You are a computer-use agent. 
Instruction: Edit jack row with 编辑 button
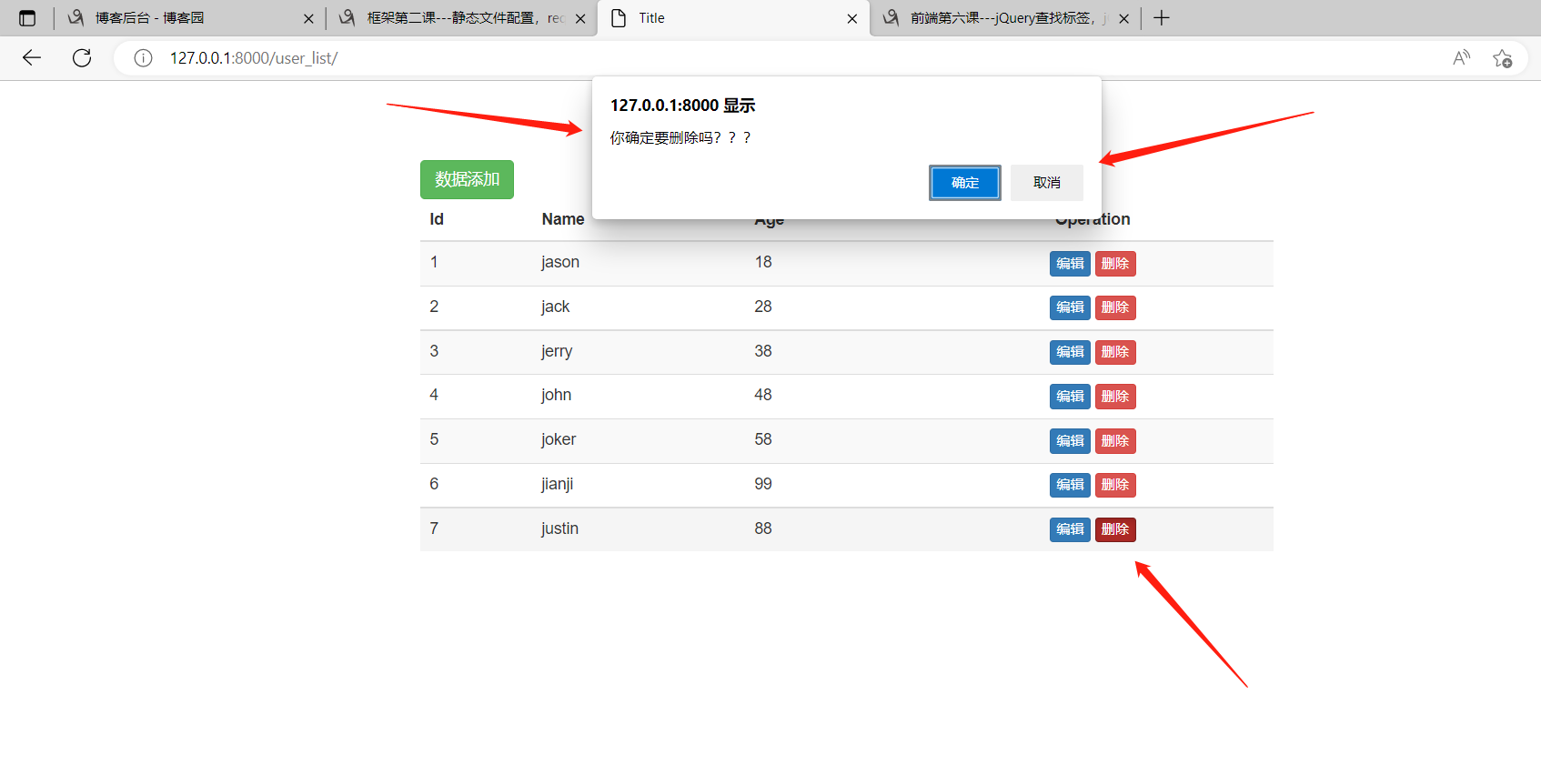tap(1070, 307)
